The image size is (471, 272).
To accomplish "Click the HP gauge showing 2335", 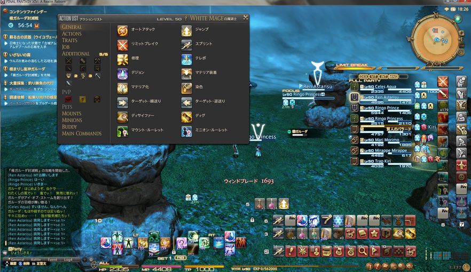I will tap(119, 267).
